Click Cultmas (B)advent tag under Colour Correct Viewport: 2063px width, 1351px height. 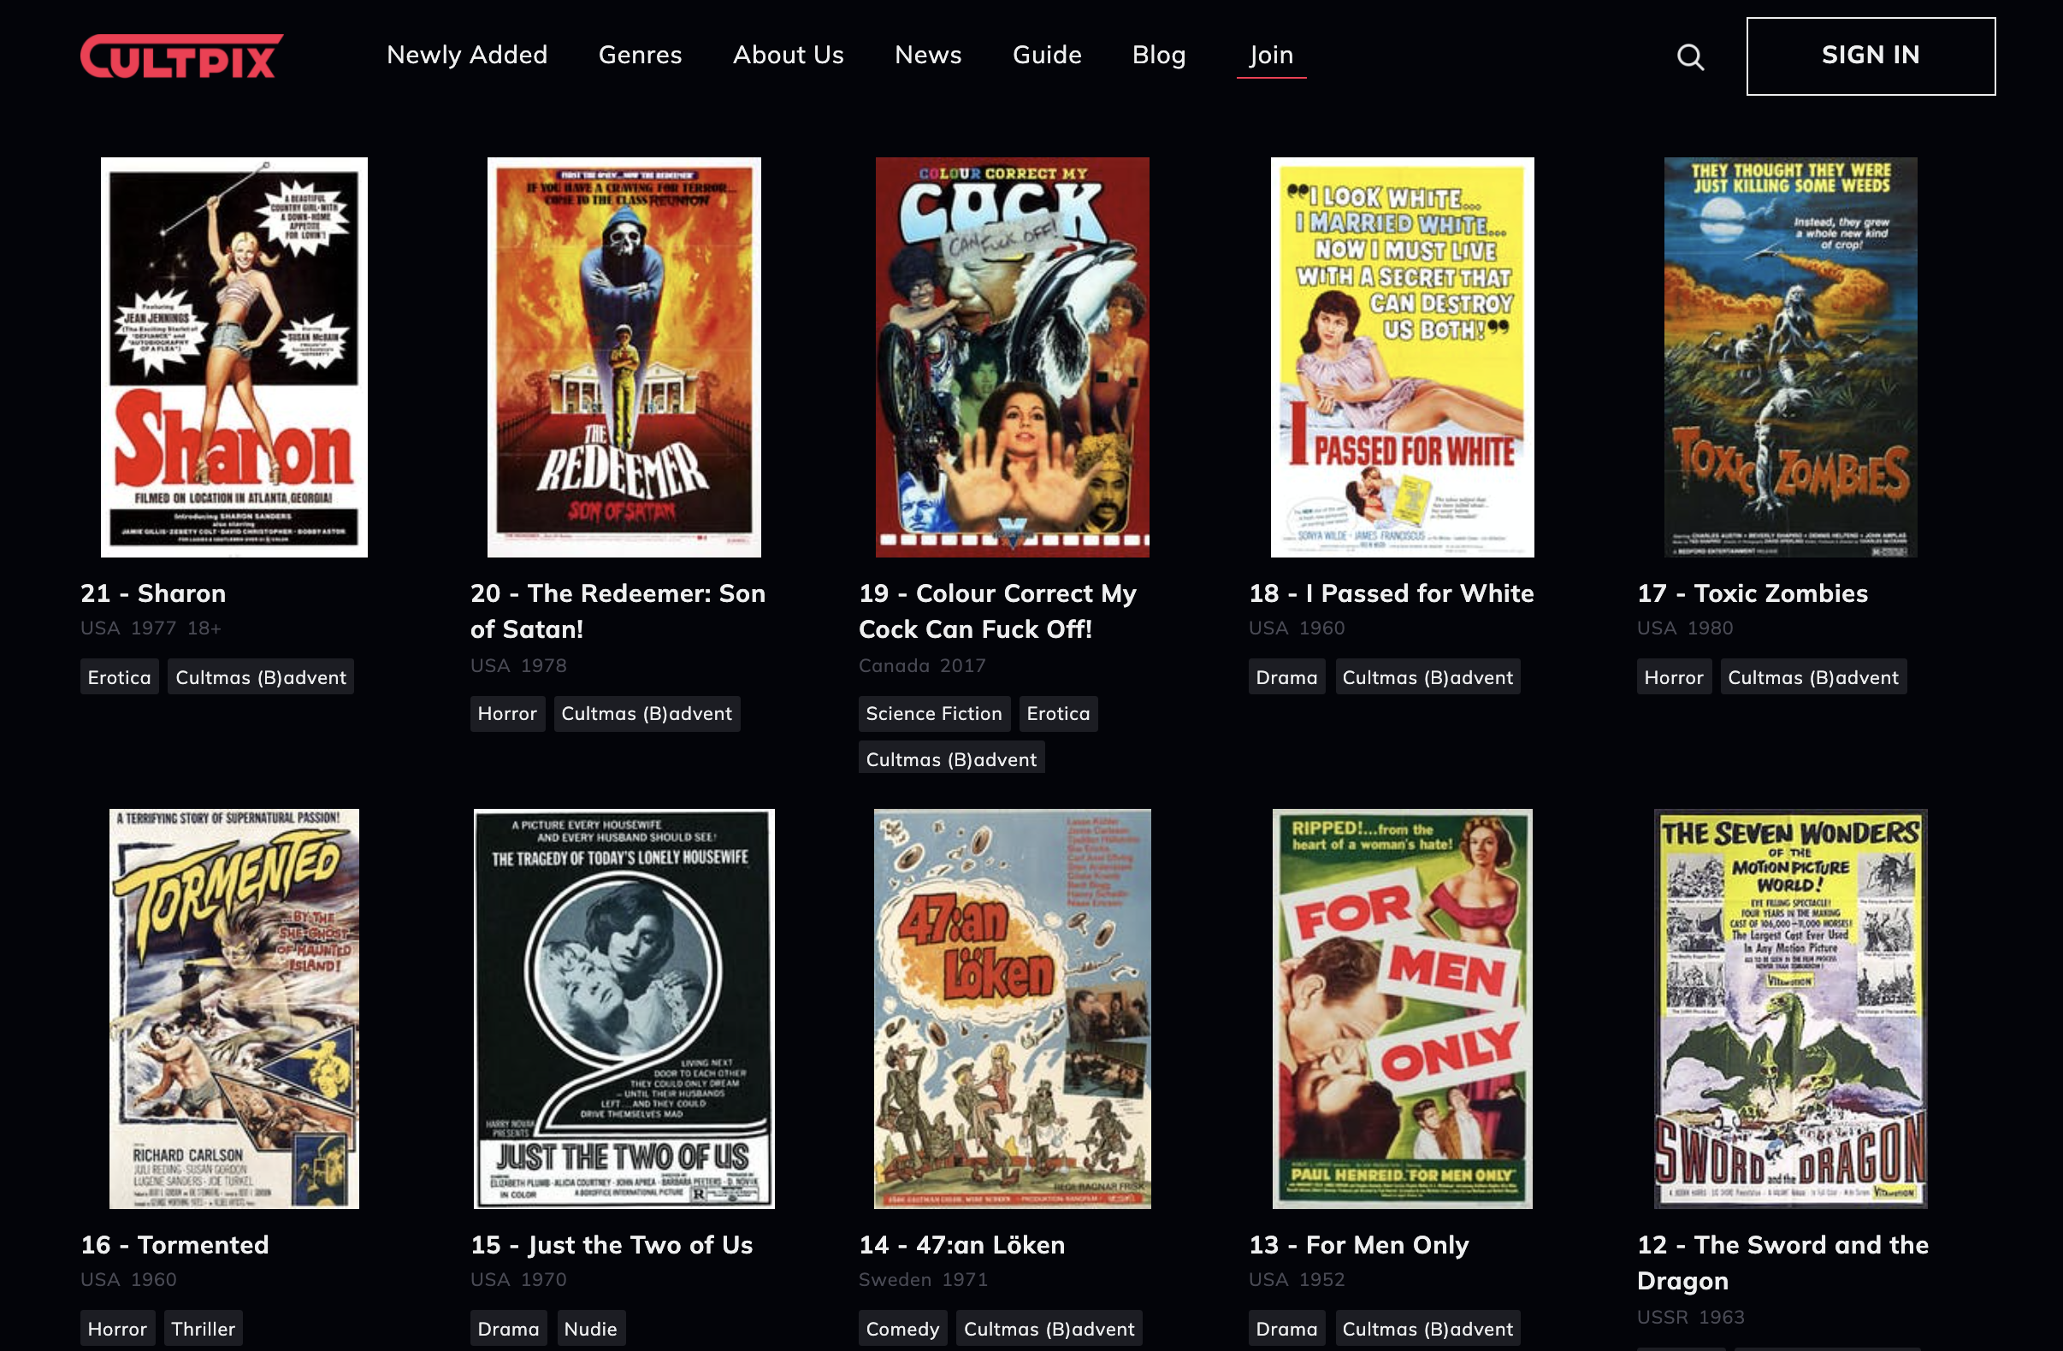point(951,758)
